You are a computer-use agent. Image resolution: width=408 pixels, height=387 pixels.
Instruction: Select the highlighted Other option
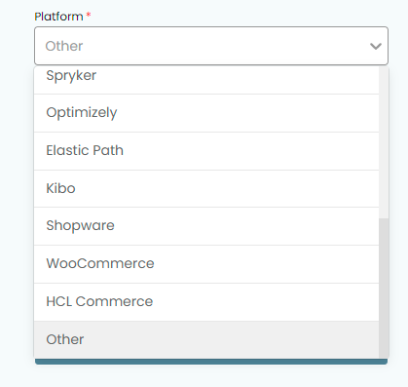206,340
